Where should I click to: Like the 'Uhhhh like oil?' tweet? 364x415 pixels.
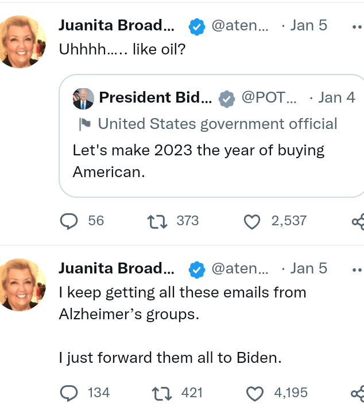click(253, 221)
